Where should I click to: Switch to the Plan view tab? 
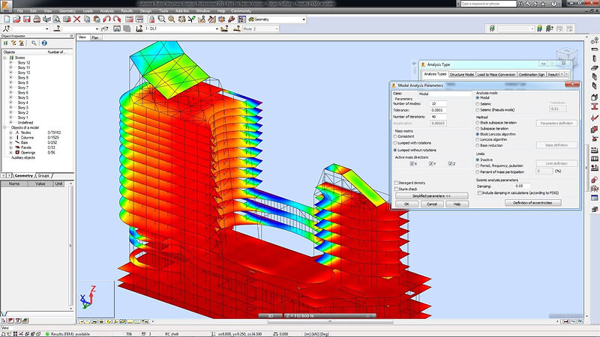95,37
